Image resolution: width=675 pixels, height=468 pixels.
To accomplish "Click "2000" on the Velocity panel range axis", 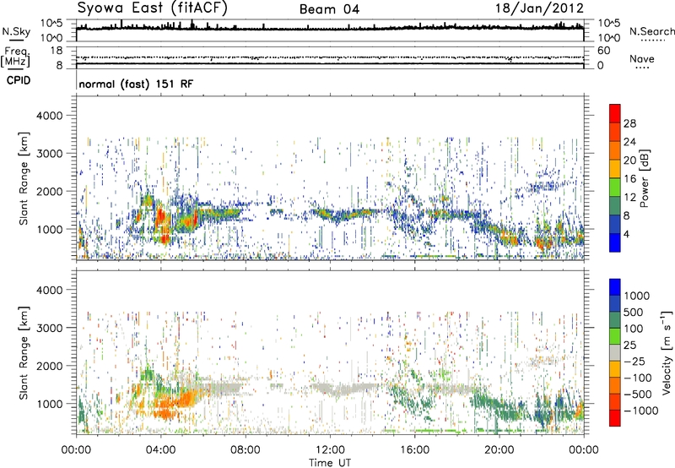I will point(49,366).
